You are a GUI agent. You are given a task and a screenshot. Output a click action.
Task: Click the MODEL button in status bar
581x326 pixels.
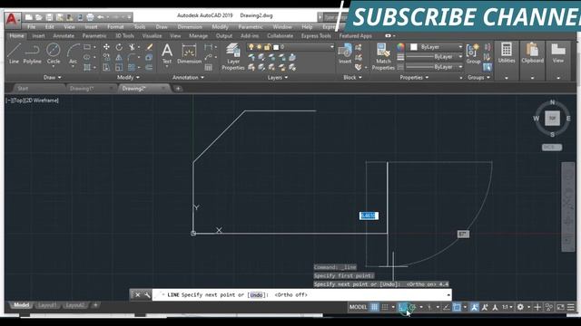[x=358, y=307]
